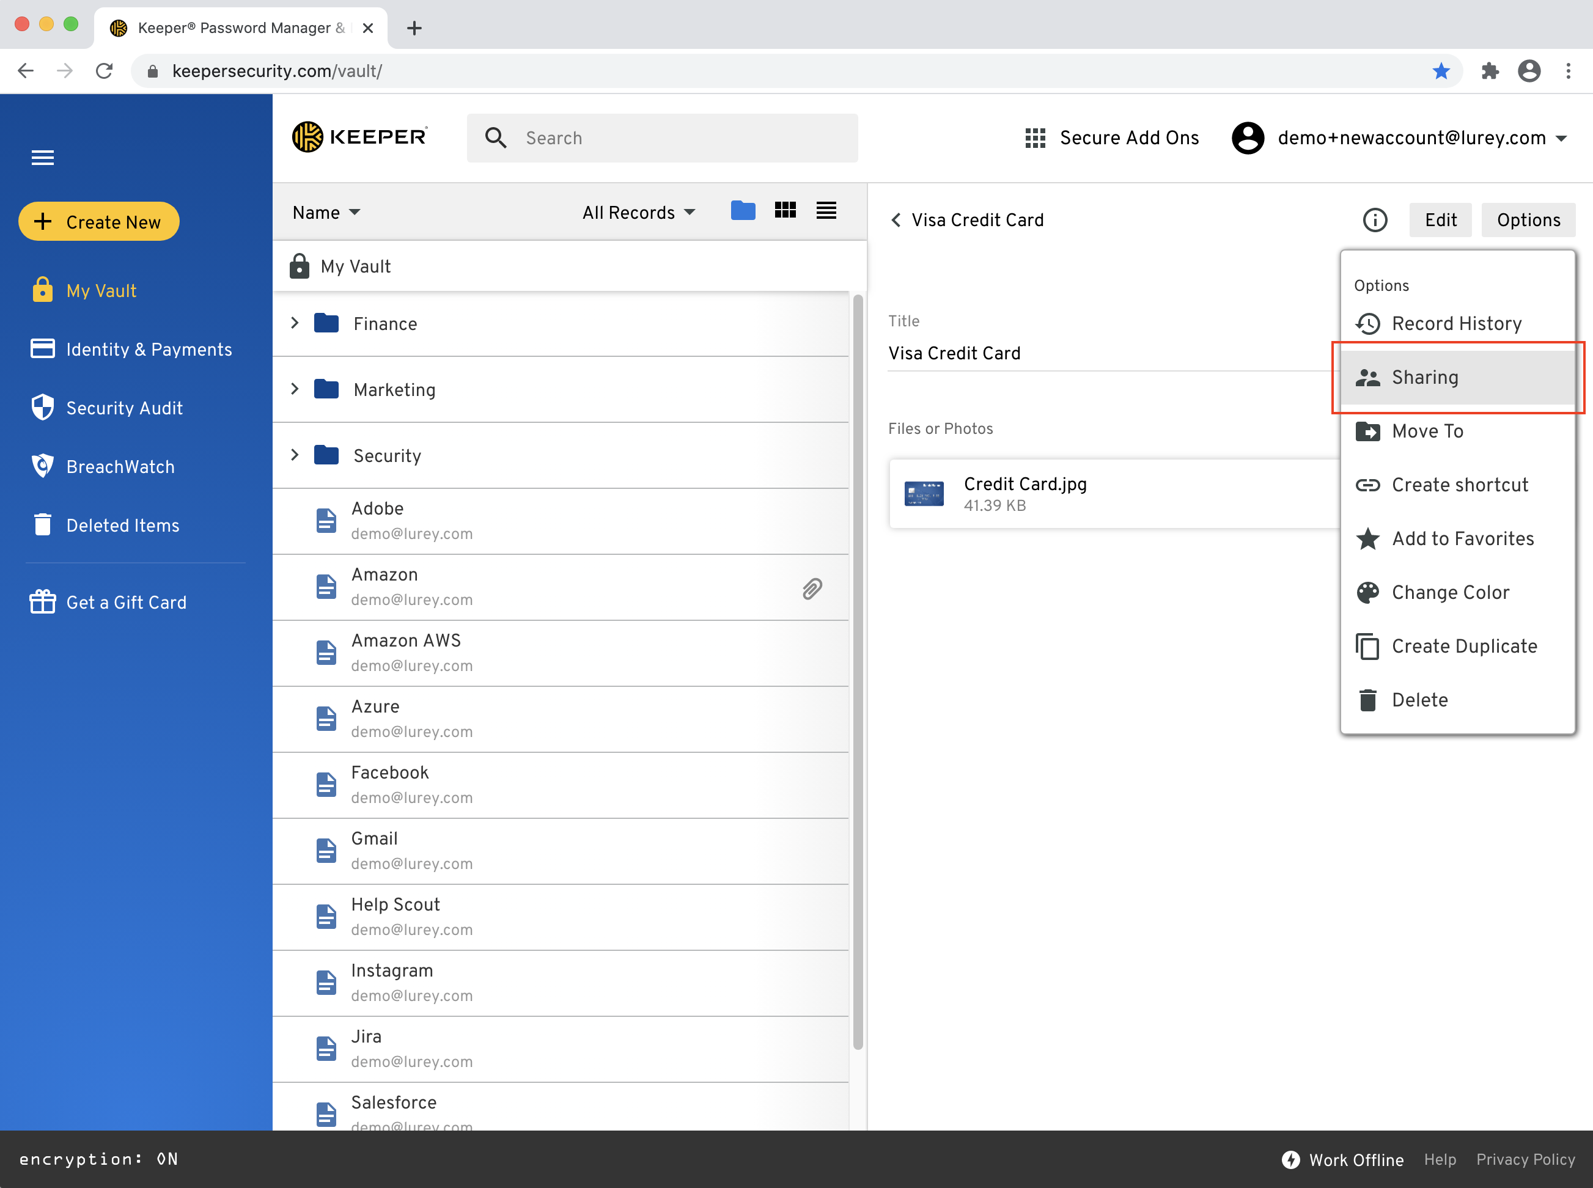The height and width of the screenshot is (1188, 1593).
Task: Open Secure Add Ons grid icon
Action: click(x=1035, y=138)
